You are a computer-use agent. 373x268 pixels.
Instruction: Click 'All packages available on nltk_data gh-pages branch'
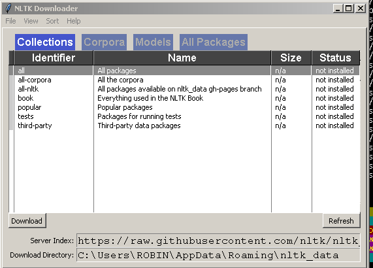click(x=180, y=89)
